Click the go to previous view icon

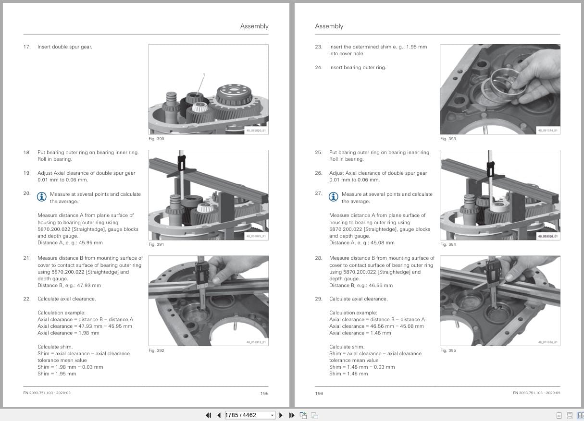303,415
